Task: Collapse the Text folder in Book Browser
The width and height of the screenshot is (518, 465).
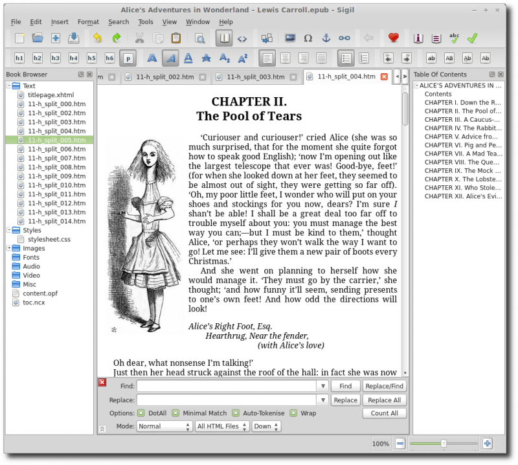Action: [x=9, y=85]
